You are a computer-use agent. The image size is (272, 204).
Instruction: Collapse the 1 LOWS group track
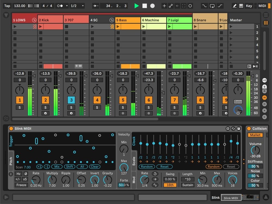point(34,20)
